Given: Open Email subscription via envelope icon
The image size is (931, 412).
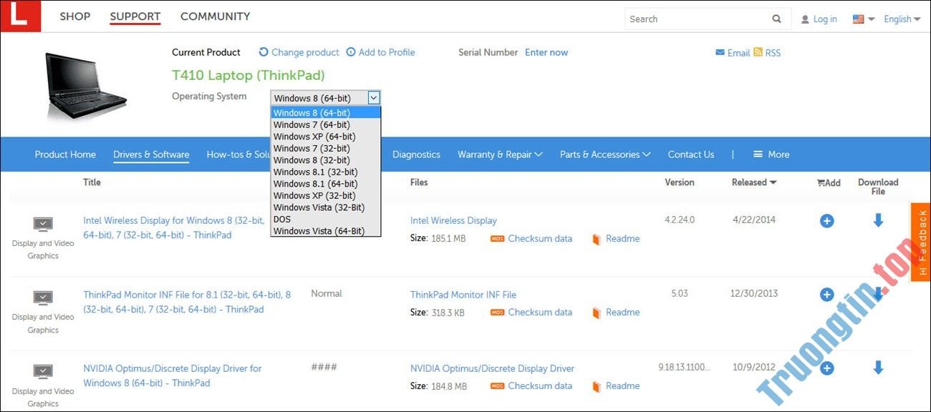Looking at the screenshot, I should [x=720, y=52].
